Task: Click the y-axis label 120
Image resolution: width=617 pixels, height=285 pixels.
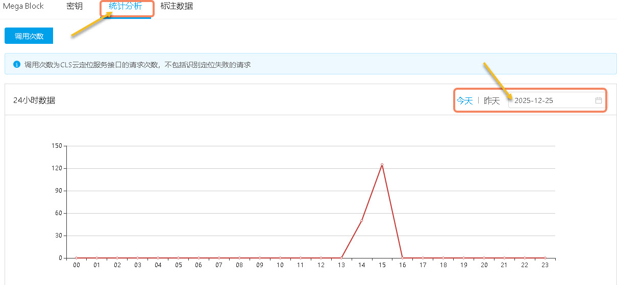Action: [57, 168]
